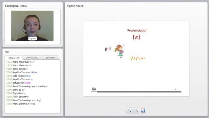Screen dimensions: 209x118
Task: Open the Список пол... tab
Action: pyautogui.click(x=32, y=58)
